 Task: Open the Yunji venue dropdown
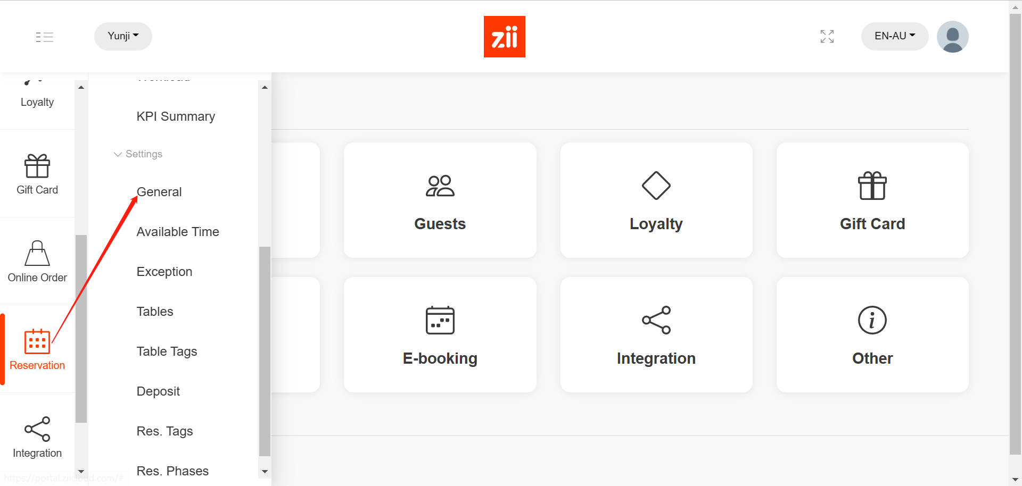(x=123, y=36)
